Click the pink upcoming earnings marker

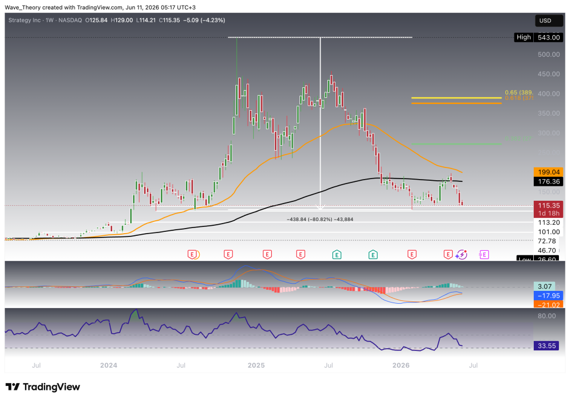coord(484,255)
